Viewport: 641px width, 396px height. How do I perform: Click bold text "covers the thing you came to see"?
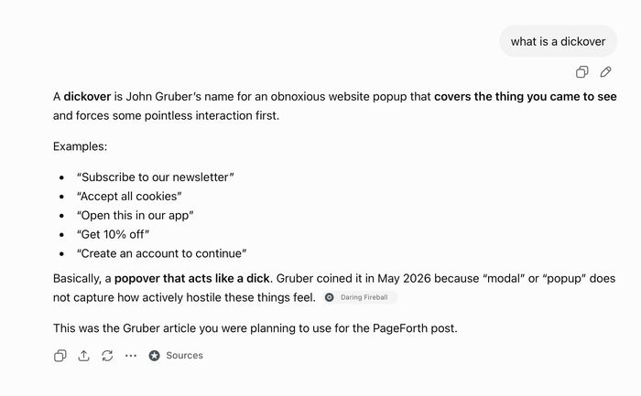[526, 96]
